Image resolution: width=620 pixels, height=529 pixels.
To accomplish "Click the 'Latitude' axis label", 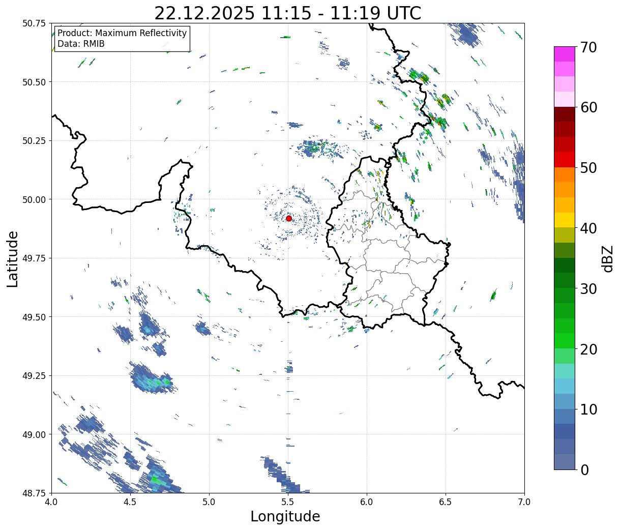I will (x=13, y=259).
